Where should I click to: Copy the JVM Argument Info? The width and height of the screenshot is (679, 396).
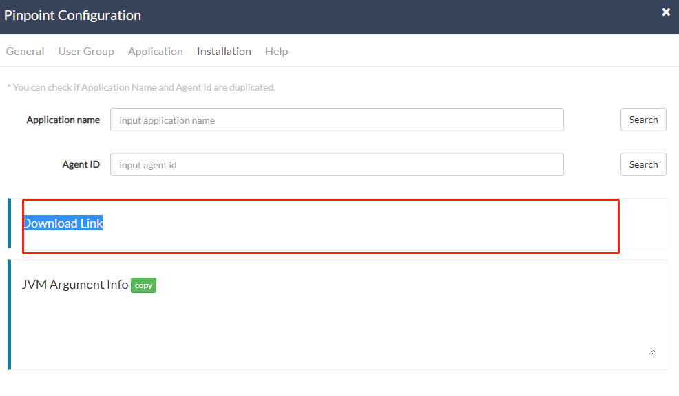[x=143, y=285]
